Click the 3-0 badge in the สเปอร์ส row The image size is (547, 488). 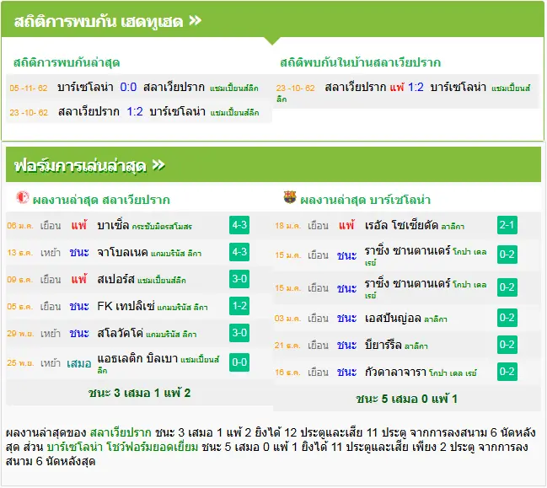[x=239, y=279]
